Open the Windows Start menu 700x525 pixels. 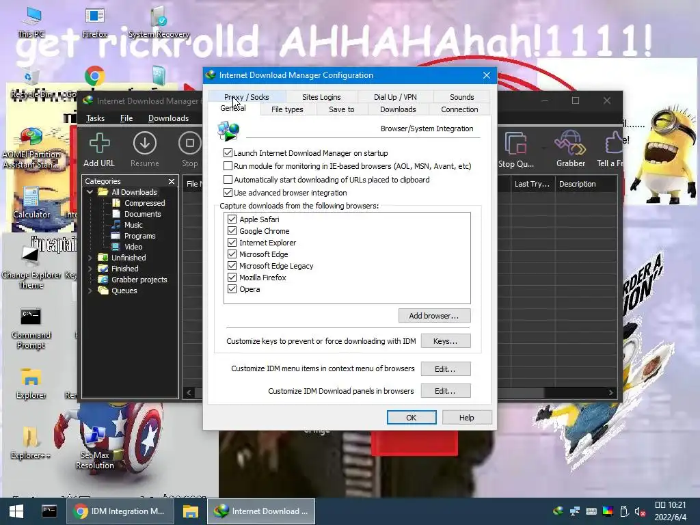[16, 511]
